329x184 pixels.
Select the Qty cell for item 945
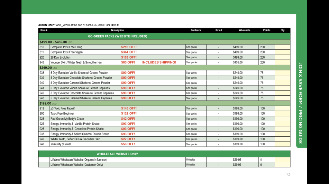pos(282,62)
